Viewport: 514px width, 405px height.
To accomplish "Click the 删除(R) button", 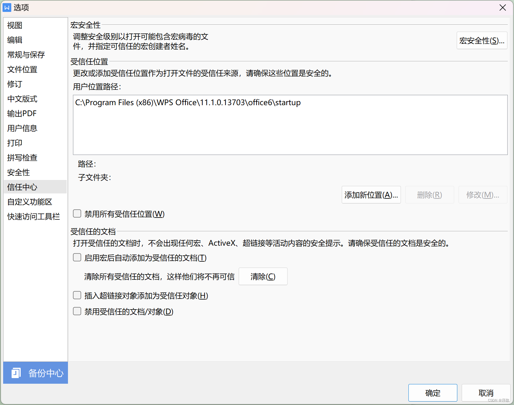I will [x=429, y=195].
